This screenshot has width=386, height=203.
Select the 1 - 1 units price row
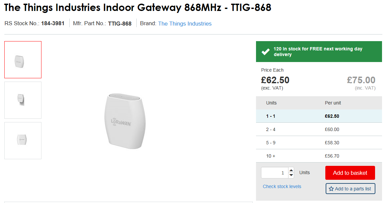point(319,116)
